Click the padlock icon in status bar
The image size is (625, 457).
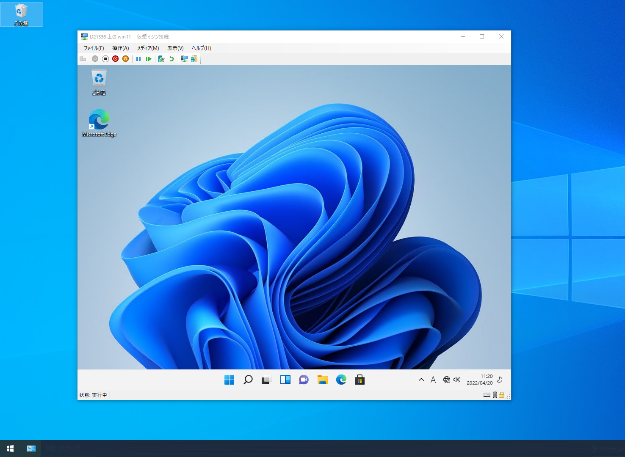pyautogui.click(x=502, y=395)
